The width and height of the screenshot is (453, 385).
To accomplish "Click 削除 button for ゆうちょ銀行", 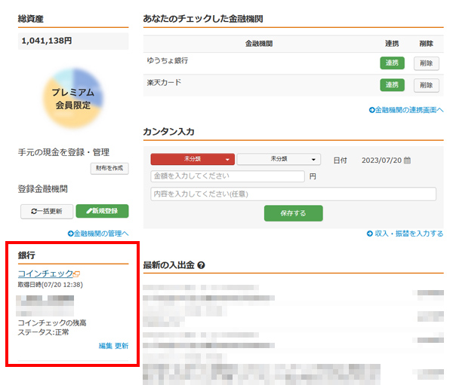I will point(427,63).
